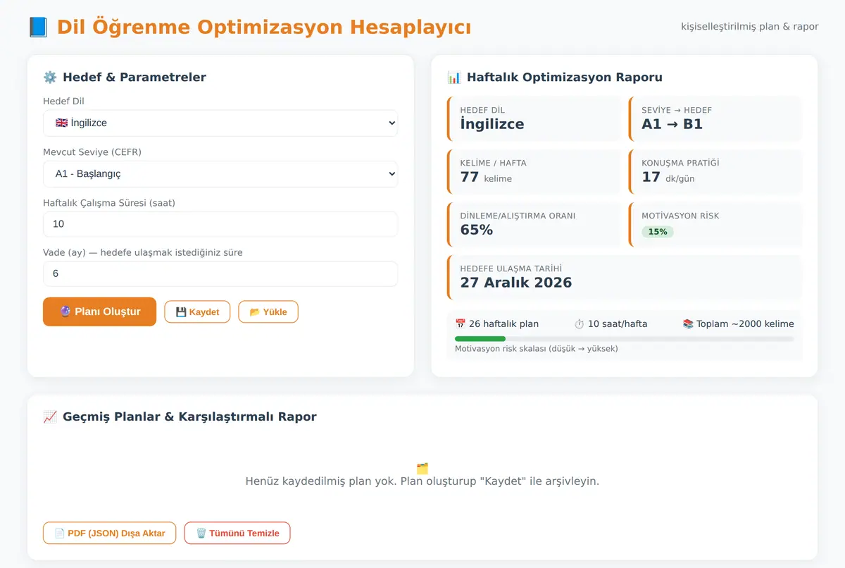Click the 'Hedef Dil' field label
Viewport: 845px width, 568px height.
pyautogui.click(x=63, y=101)
